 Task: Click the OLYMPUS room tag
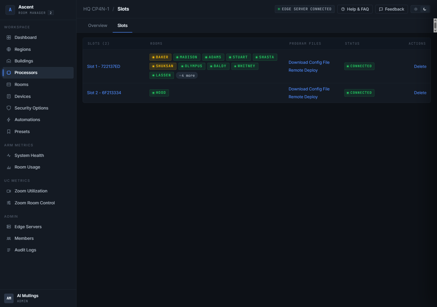[192, 66]
